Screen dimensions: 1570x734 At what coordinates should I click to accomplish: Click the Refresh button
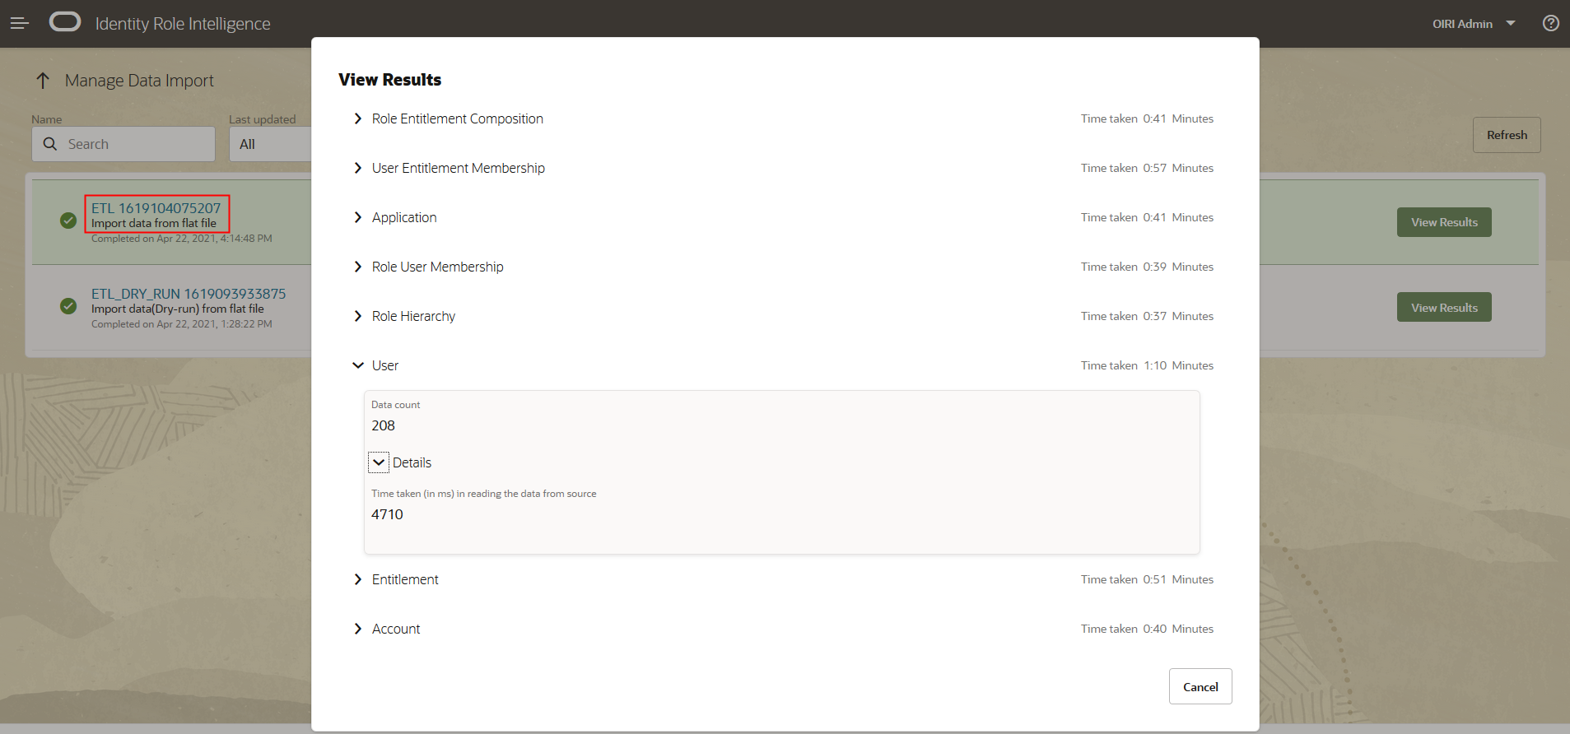pyautogui.click(x=1507, y=135)
